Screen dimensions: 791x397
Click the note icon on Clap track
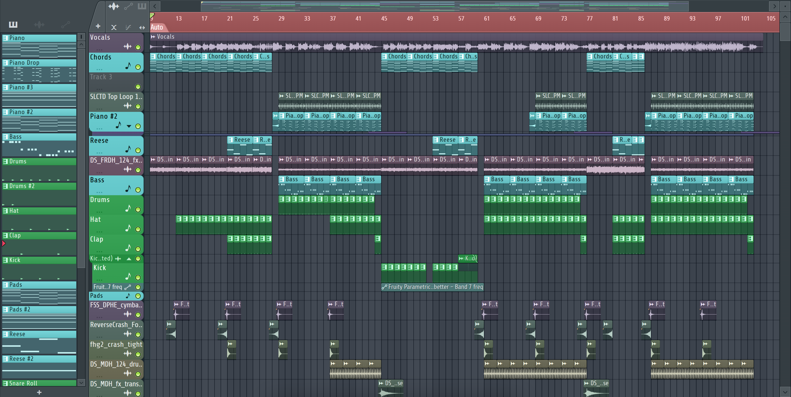pos(128,248)
